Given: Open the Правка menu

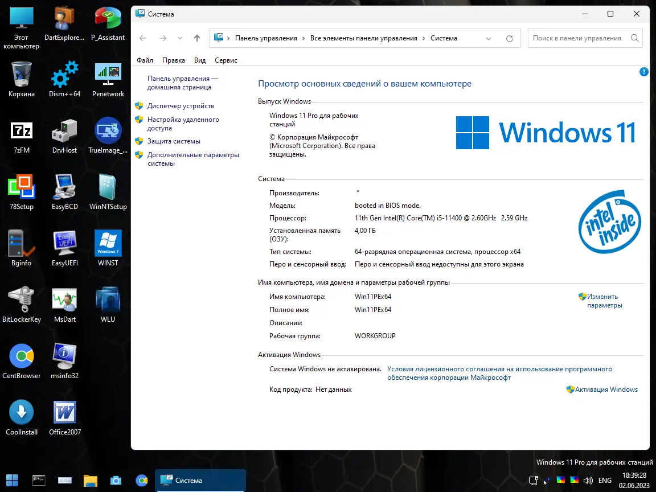Looking at the screenshot, I should coord(174,60).
